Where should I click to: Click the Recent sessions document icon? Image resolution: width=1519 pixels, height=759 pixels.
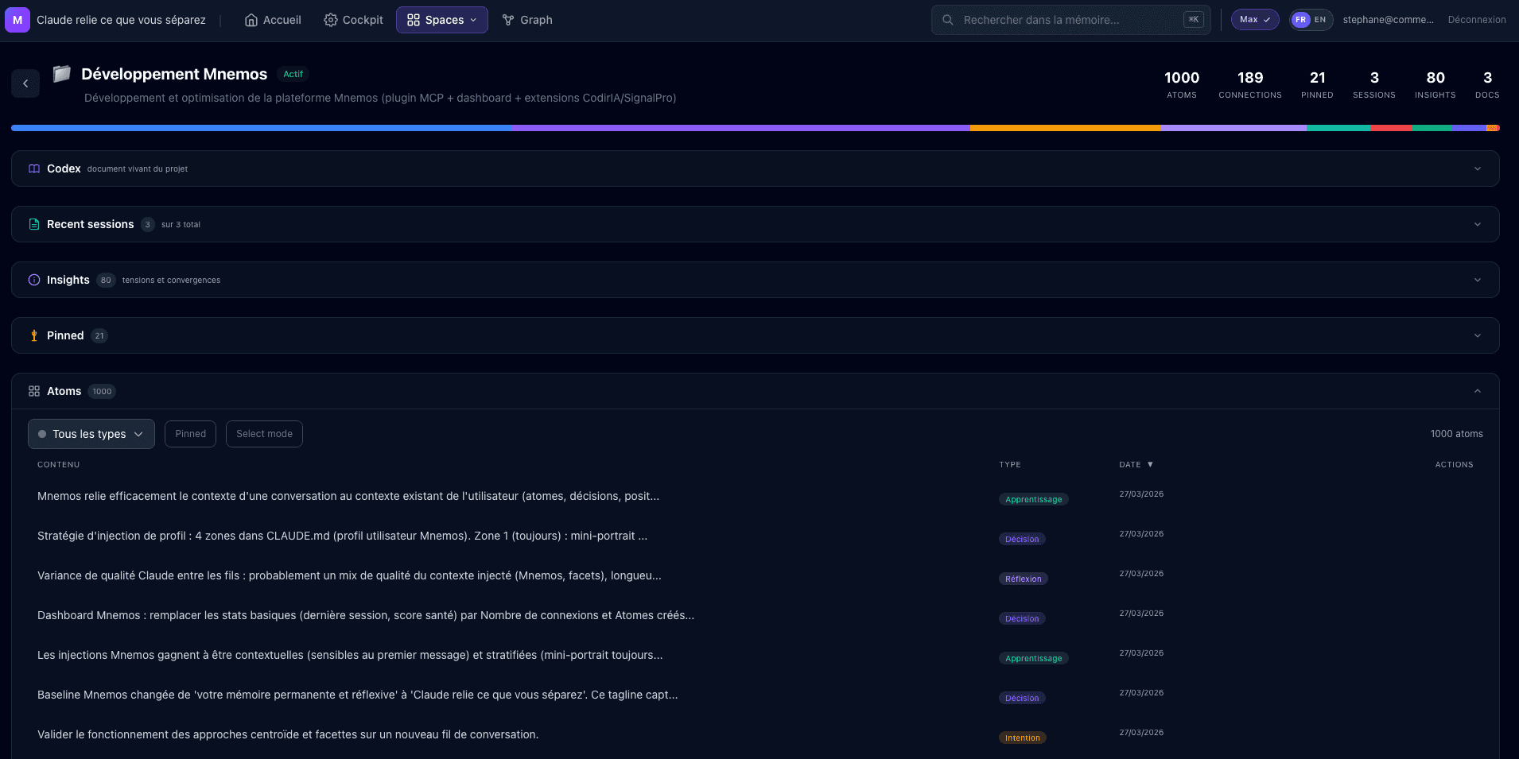tap(34, 224)
